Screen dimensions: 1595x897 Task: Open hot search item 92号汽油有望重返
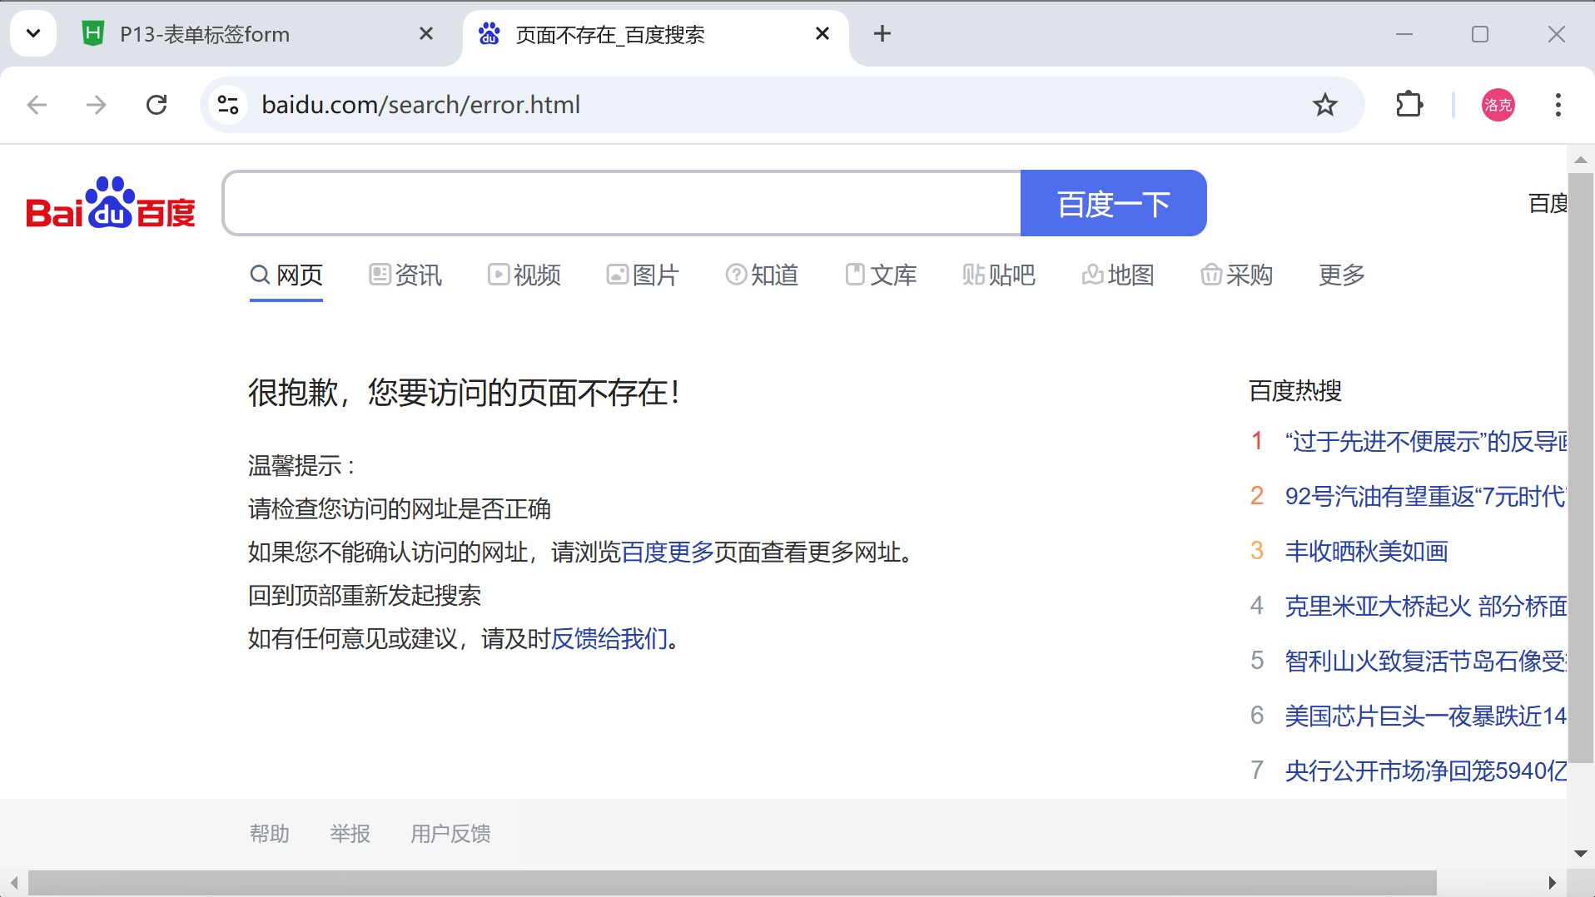tap(1426, 497)
